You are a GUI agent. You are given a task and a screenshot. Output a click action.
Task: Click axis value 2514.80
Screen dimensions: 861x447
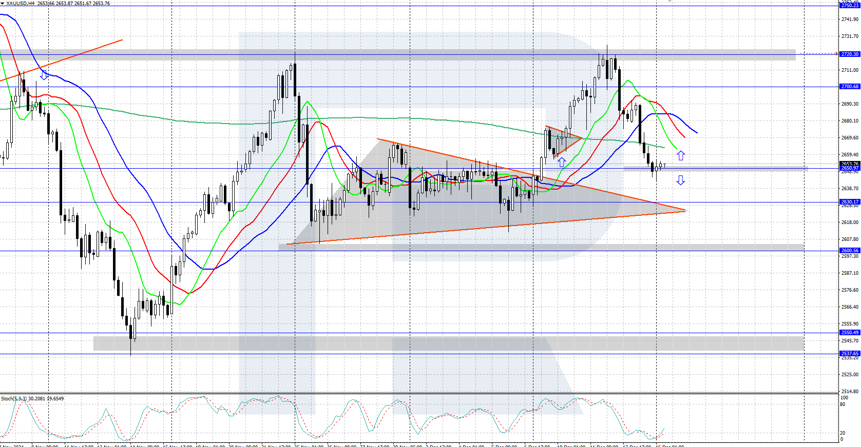(850, 392)
